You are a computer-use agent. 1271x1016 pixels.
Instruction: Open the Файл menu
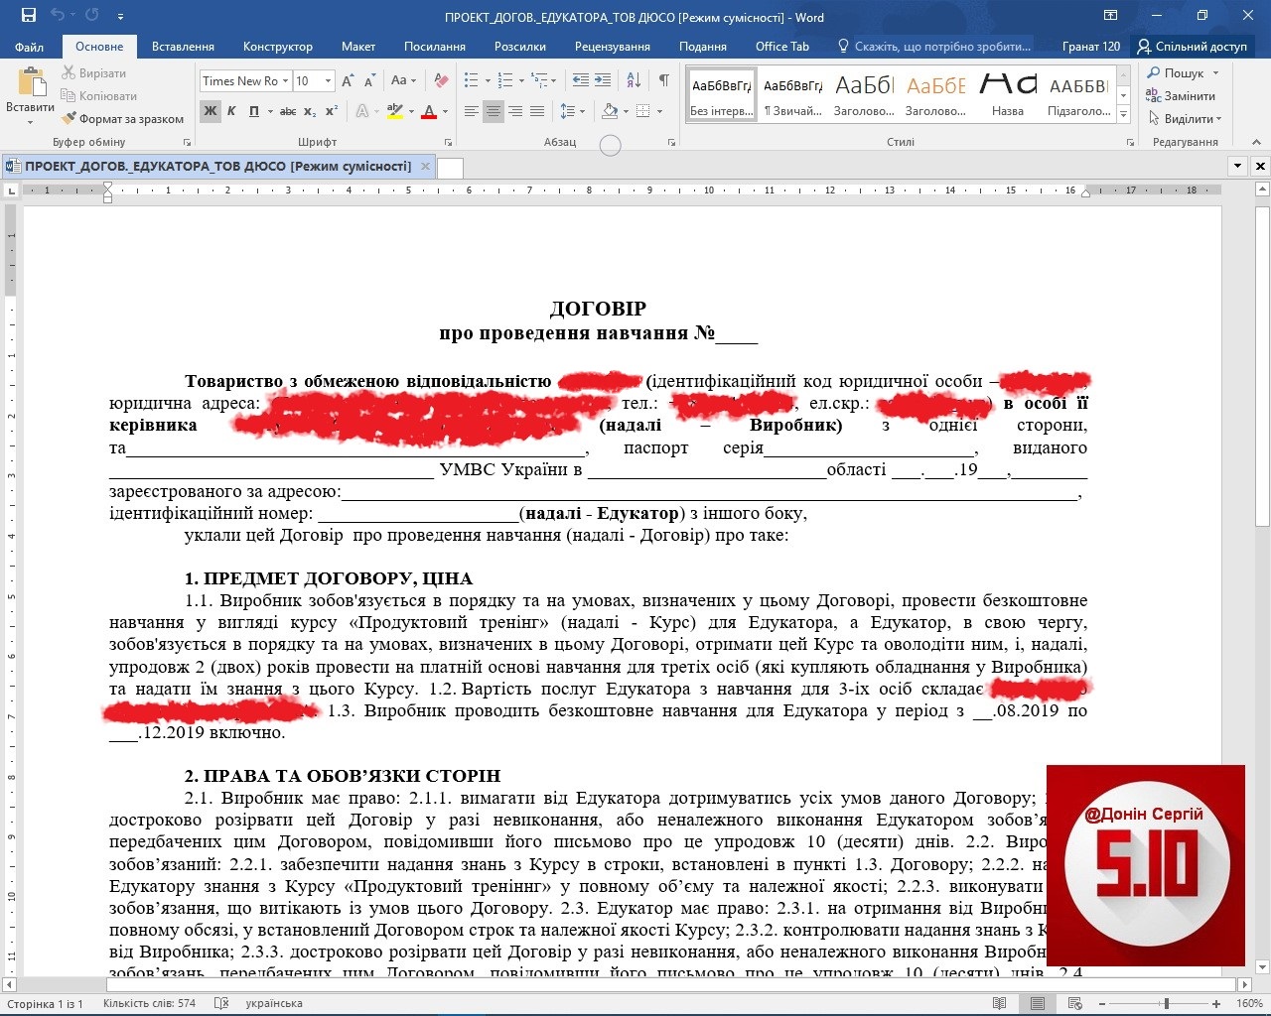click(x=30, y=47)
